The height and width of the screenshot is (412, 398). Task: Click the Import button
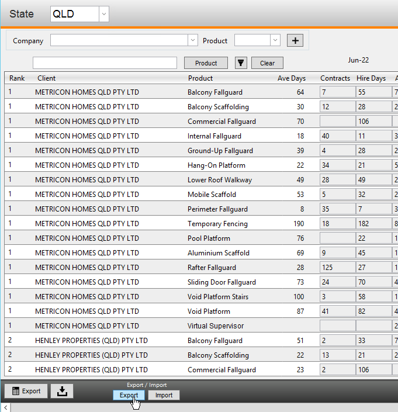point(164,395)
